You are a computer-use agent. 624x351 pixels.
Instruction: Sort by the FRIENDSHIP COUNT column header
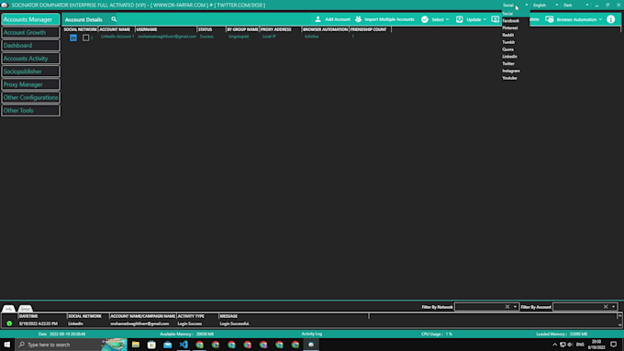370,29
